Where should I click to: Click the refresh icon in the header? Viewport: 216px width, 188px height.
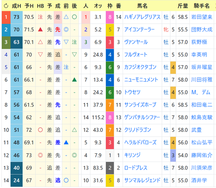tap(6, 6)
